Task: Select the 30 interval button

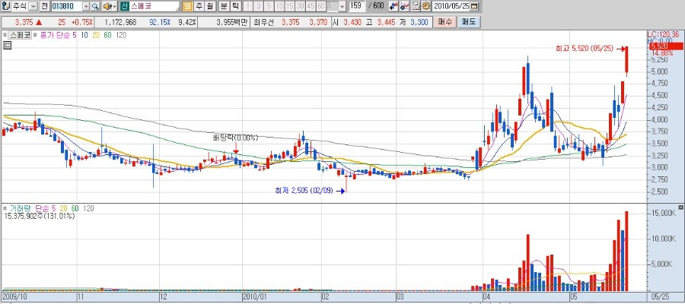Action: [300, 7]
